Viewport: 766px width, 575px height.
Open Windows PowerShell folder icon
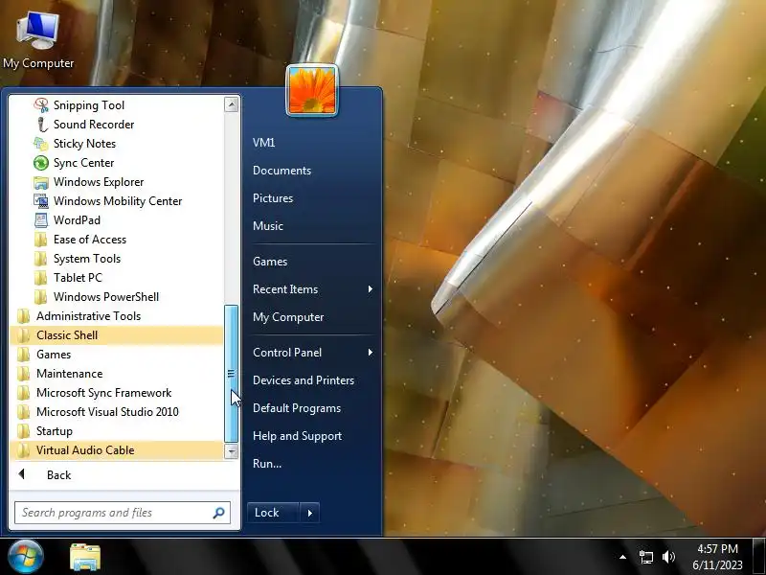click(x=41, y=297)
